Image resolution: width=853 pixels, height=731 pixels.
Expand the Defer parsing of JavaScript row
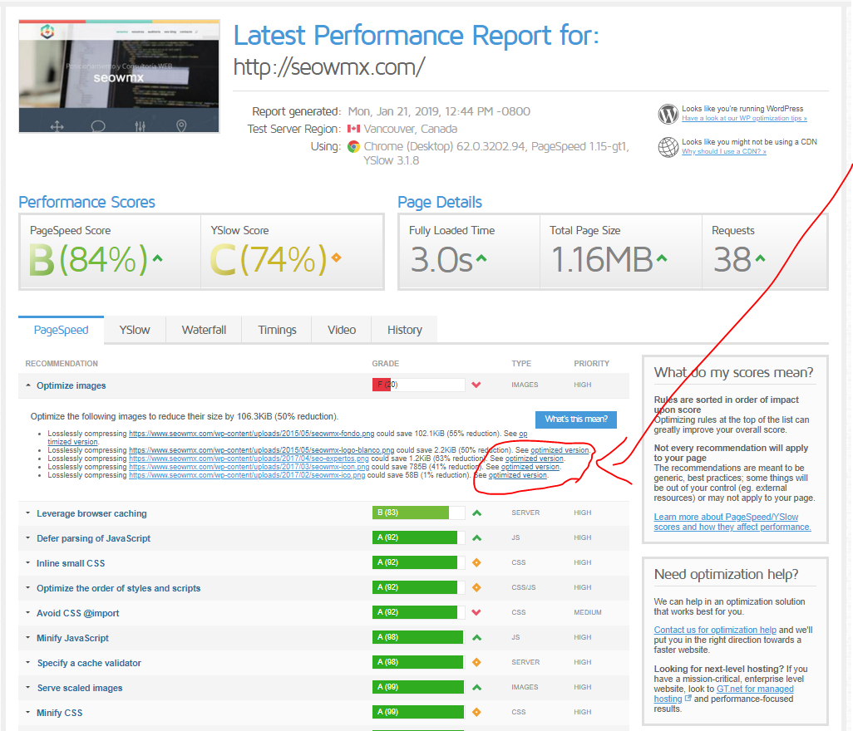(93, 538)
